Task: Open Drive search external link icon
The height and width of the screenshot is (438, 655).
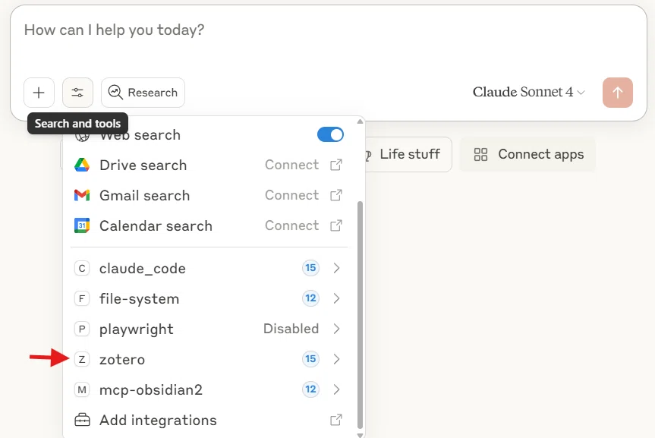Action: [336, 165]
